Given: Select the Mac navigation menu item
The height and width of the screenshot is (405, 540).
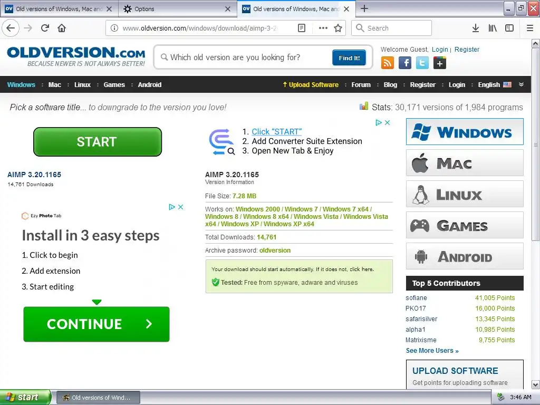Looking at the screenshot, I should click(55, 85).
